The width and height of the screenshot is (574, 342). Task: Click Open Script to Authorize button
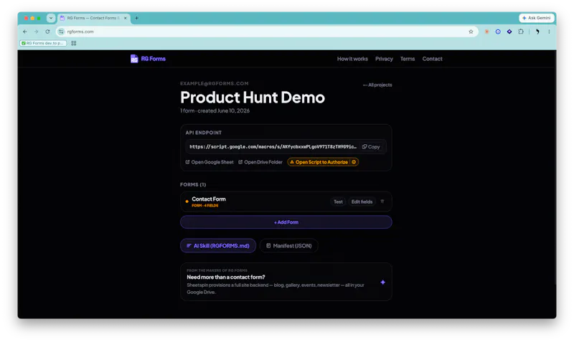click(319, 162)
